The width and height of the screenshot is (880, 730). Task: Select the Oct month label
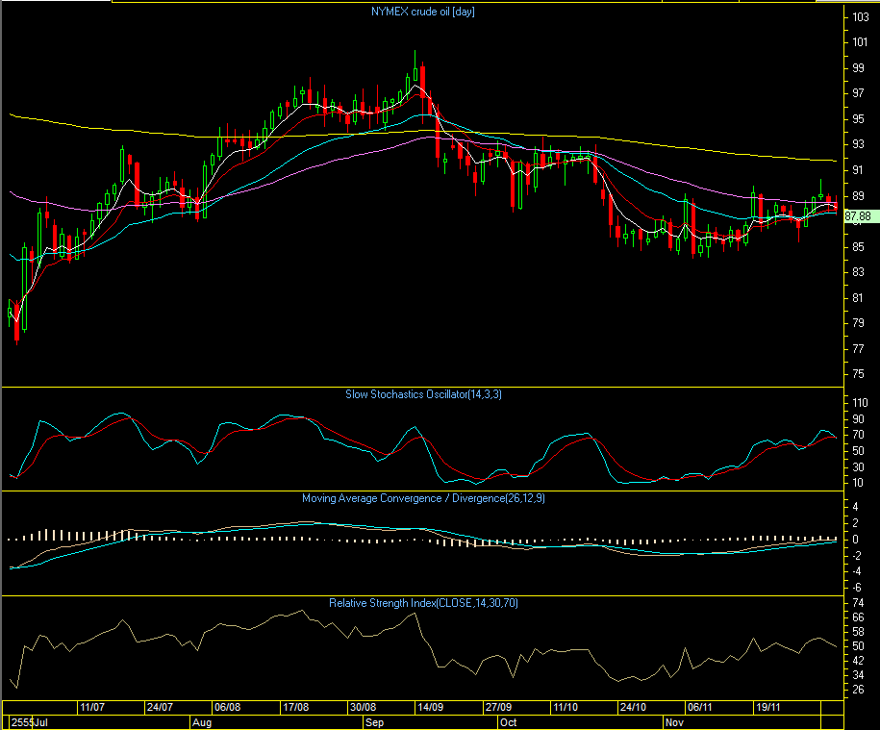[509, 720]
